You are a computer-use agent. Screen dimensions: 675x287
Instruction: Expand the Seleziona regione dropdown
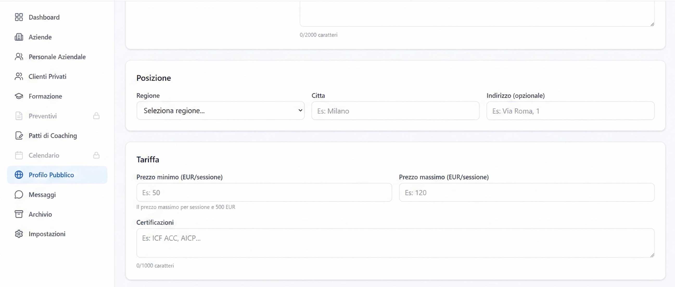pyautogui.click(x=220, y=111)
